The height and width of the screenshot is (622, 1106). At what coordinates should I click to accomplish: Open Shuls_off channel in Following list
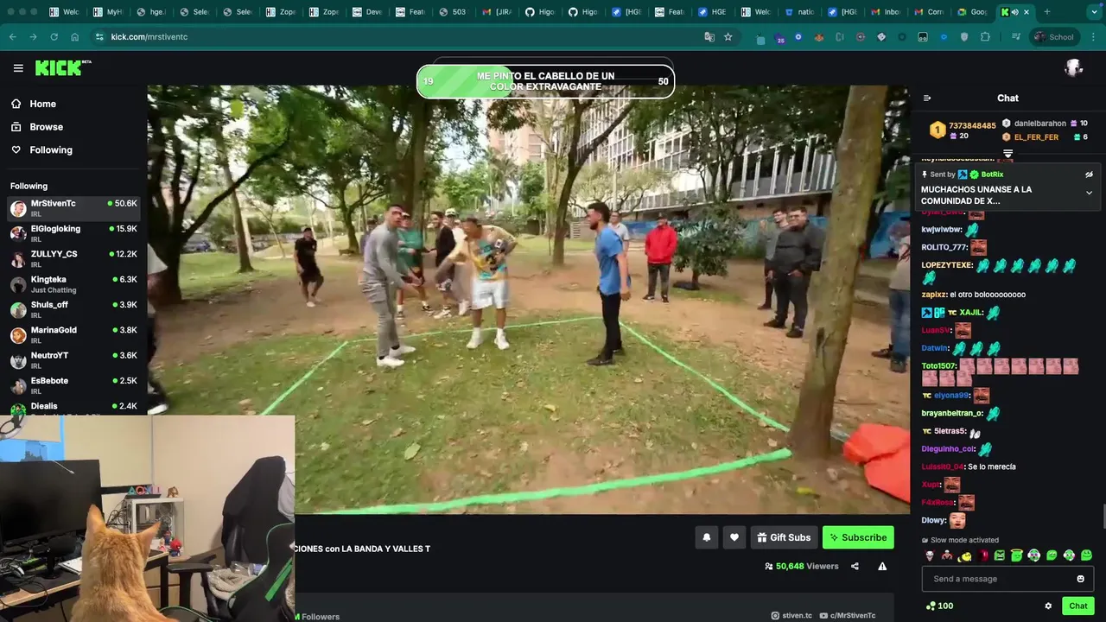(x=73, y=309)
